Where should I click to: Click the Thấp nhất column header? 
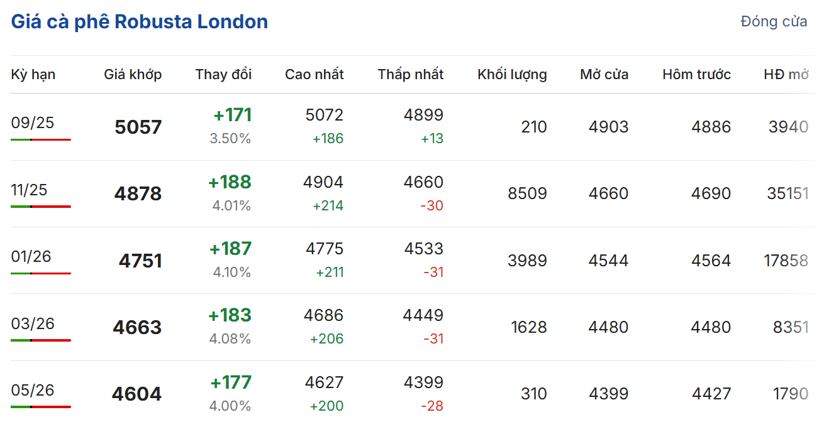410,75
